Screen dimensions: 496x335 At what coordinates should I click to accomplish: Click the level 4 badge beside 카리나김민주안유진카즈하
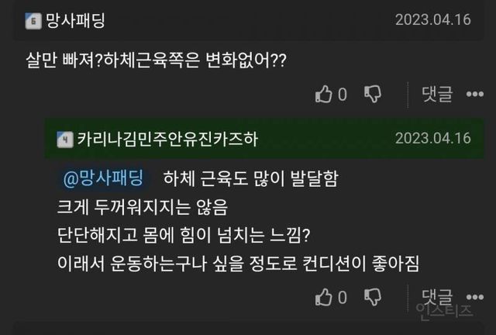coord(65,139)
